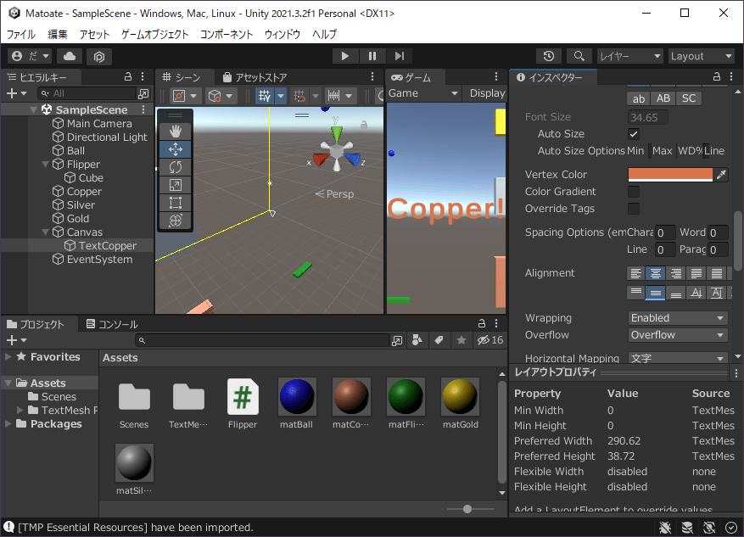This screenshot has height=537, width=744.
Task: Collapse the Canvas object in hierarchy
Action: point(44,232)
